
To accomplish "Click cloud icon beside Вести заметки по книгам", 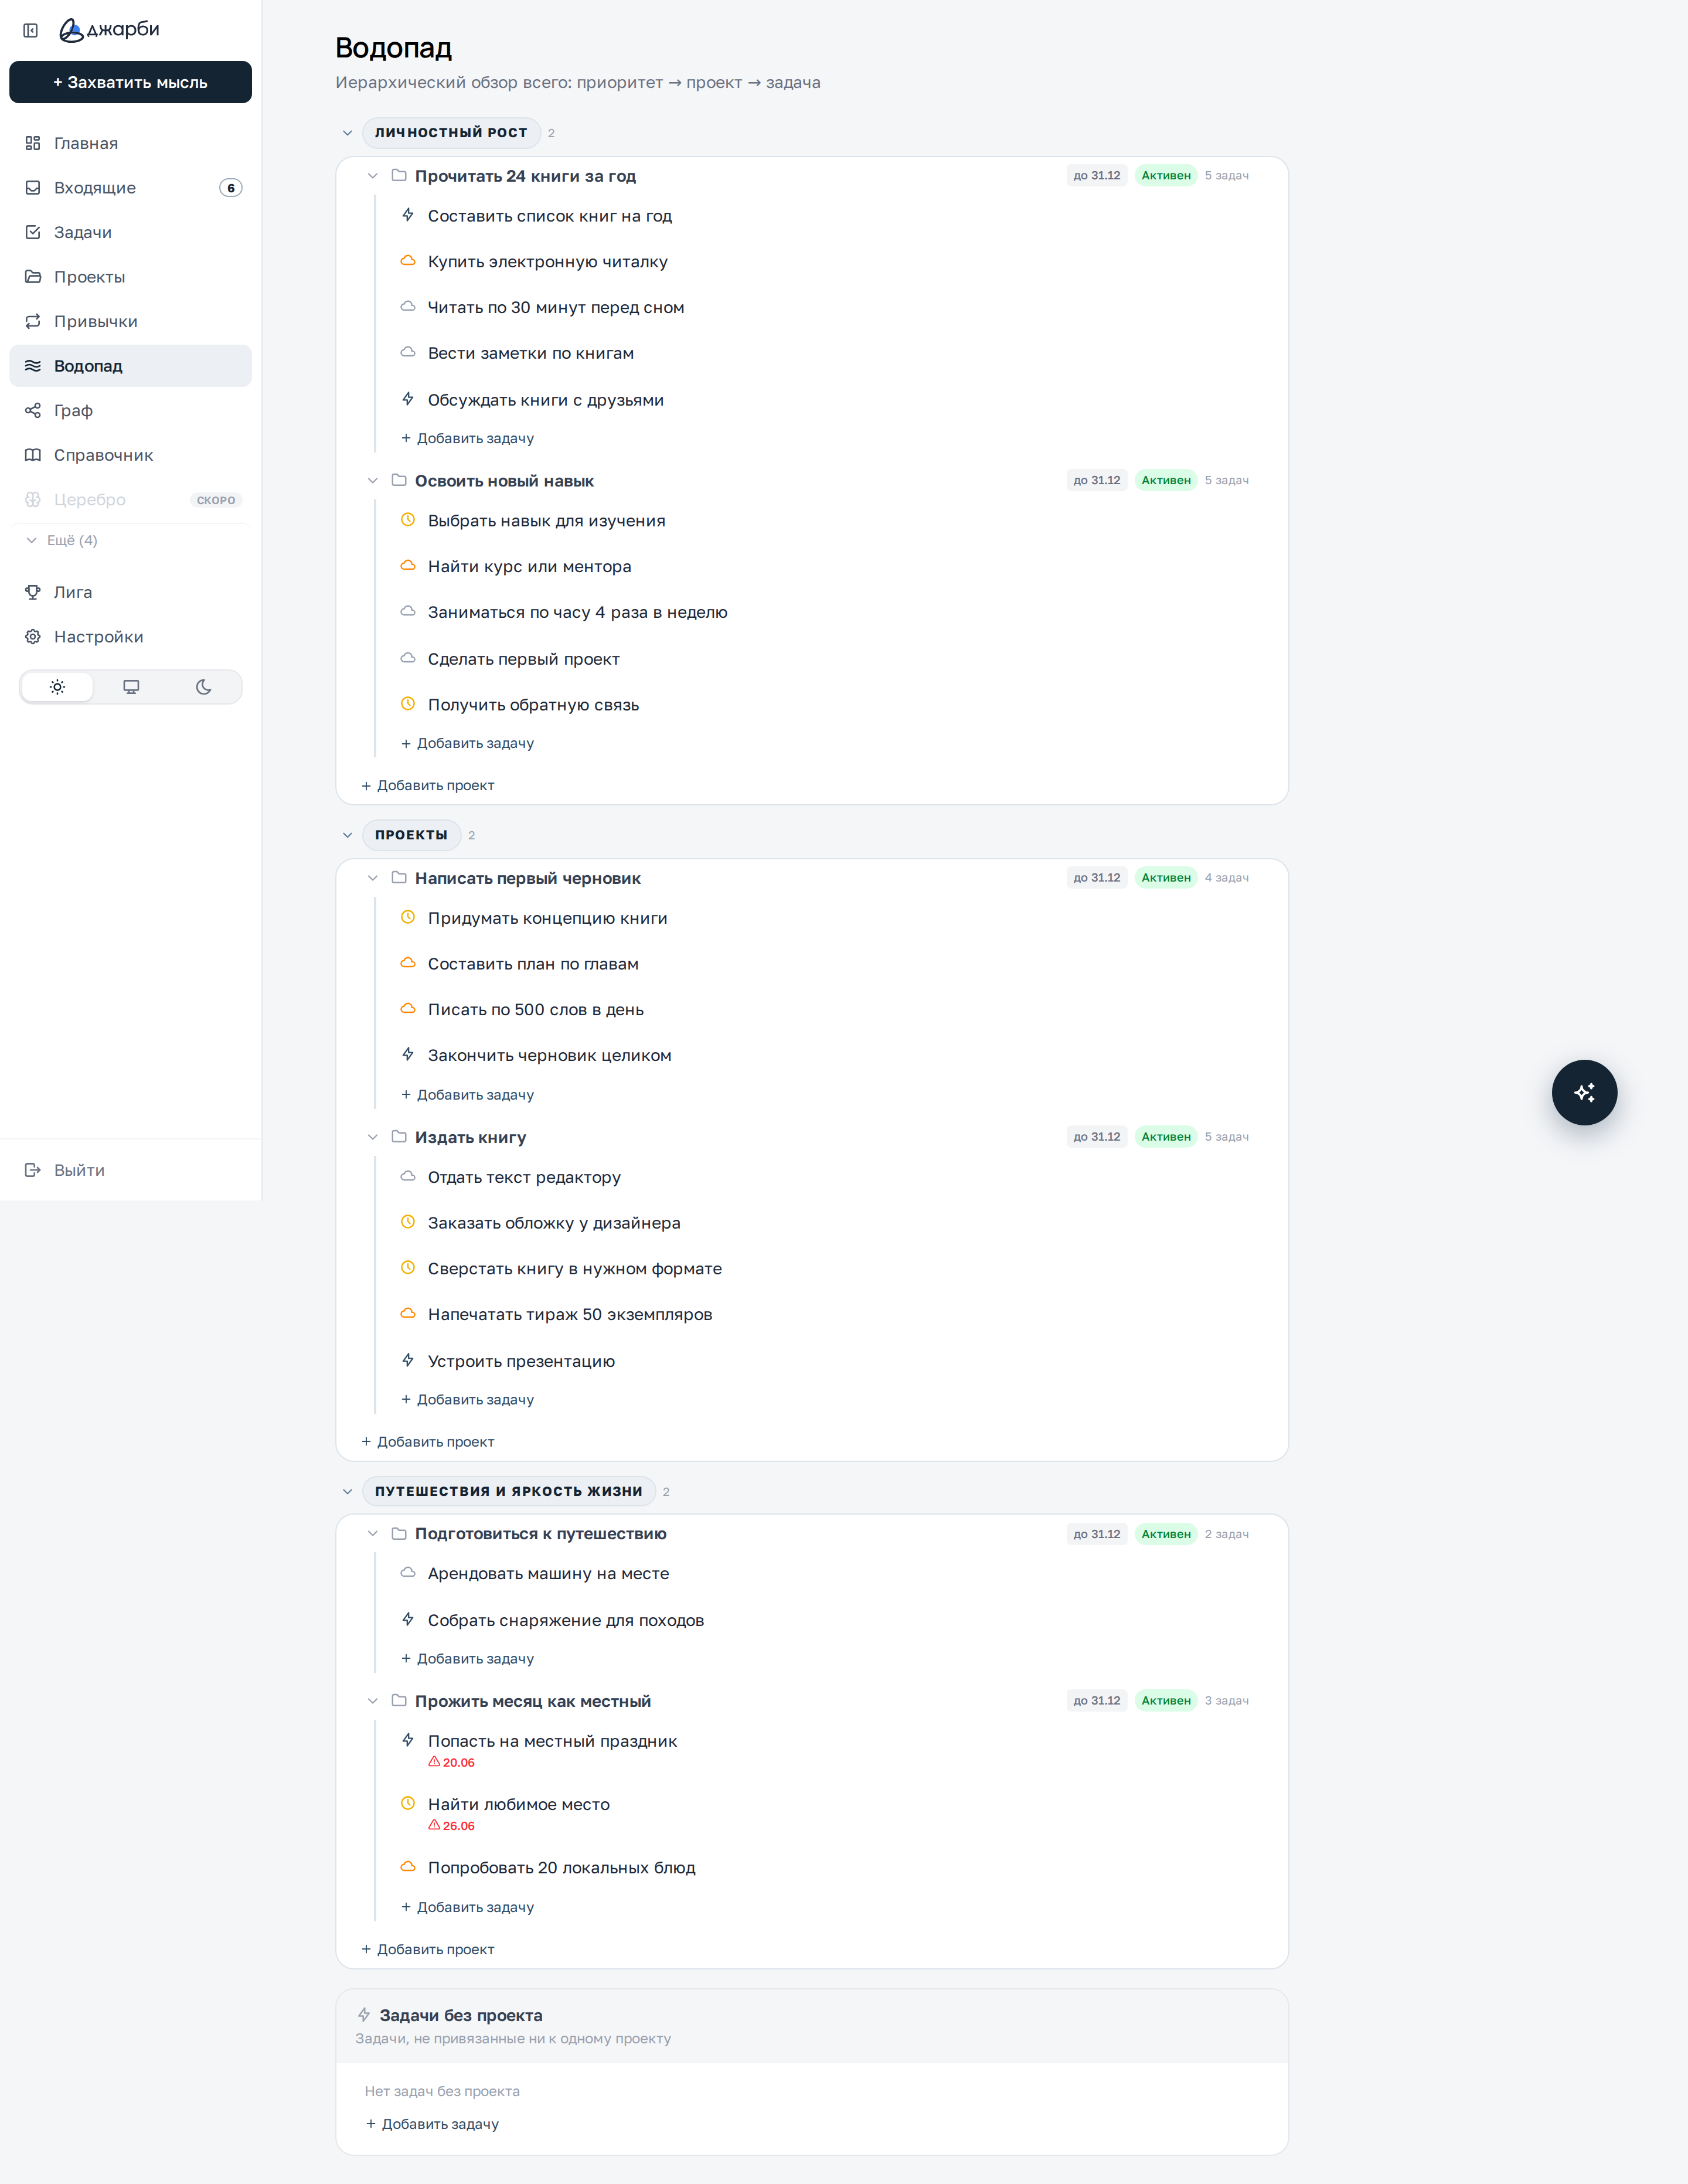I will coord(408,353).
